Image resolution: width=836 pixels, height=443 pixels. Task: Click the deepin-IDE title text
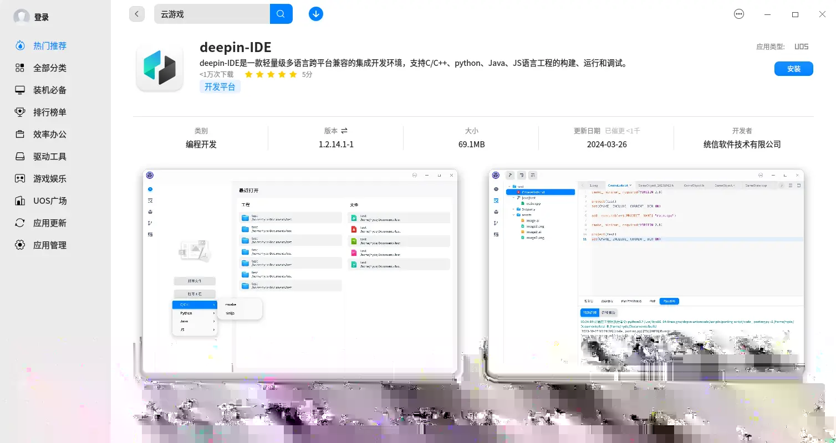tap(236, 47)
